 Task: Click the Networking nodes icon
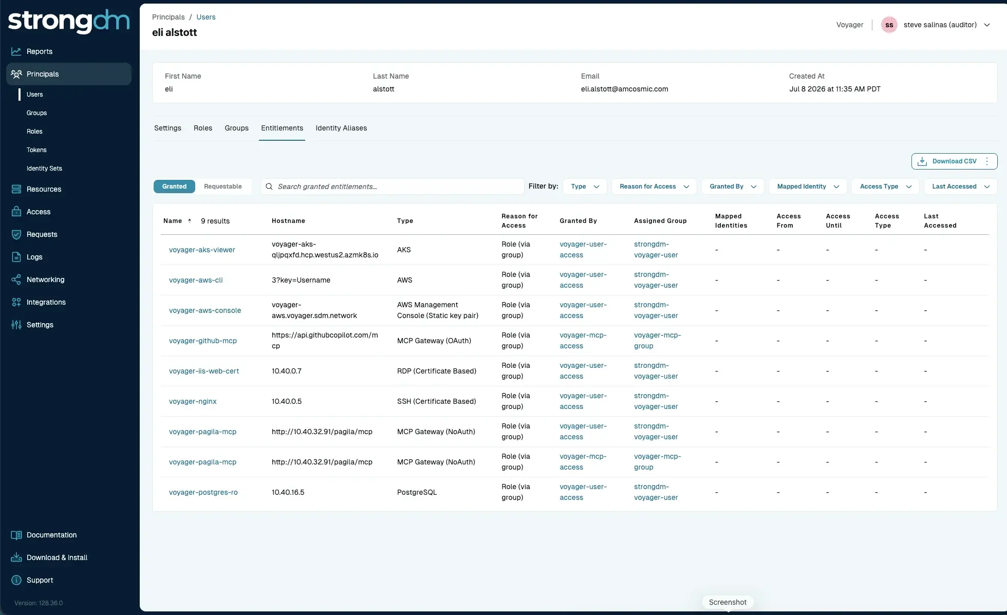coord(16,279)
